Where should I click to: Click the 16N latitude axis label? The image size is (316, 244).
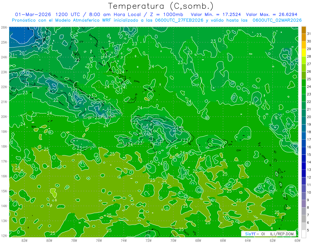(x=4, y=176)
